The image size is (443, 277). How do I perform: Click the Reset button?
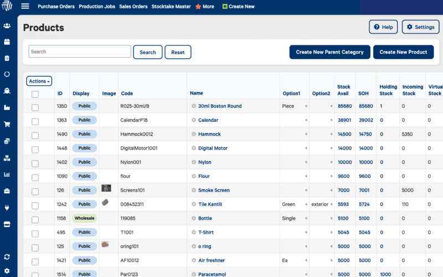pos(178,52)
